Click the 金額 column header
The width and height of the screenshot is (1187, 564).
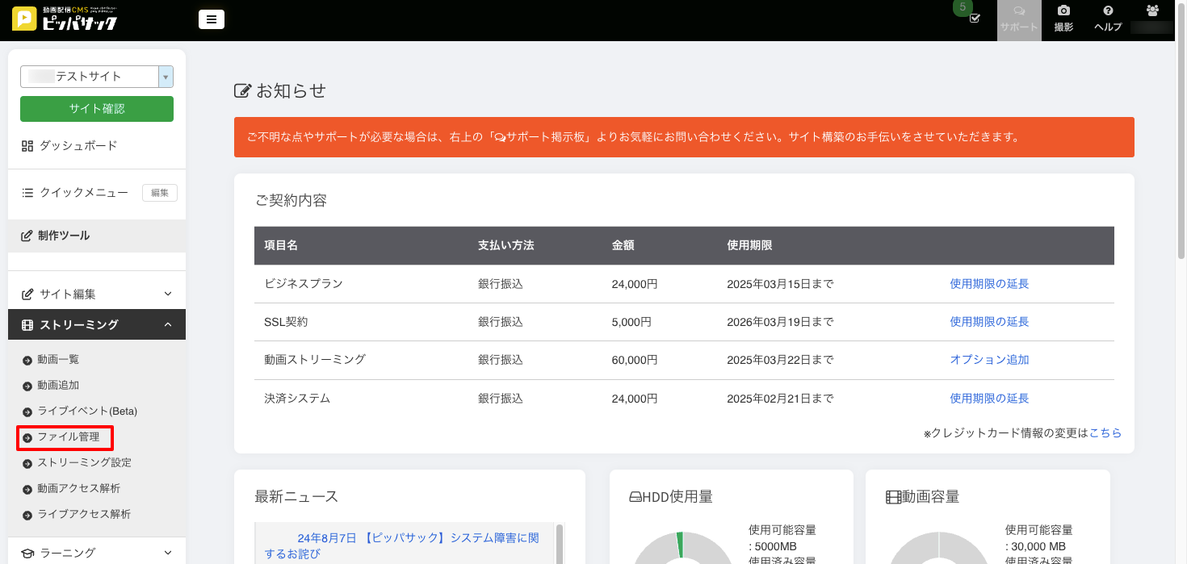click(x=623, y=245)
